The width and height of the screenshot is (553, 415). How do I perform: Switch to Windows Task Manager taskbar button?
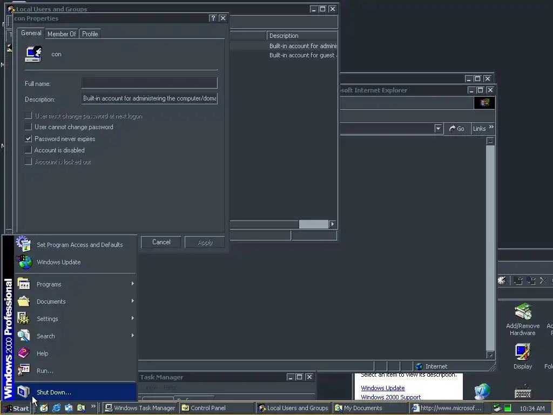140,408
